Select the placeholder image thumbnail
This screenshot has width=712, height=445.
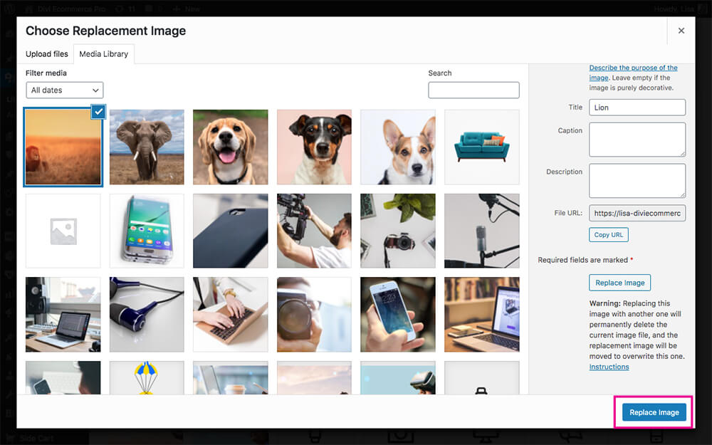63,231
